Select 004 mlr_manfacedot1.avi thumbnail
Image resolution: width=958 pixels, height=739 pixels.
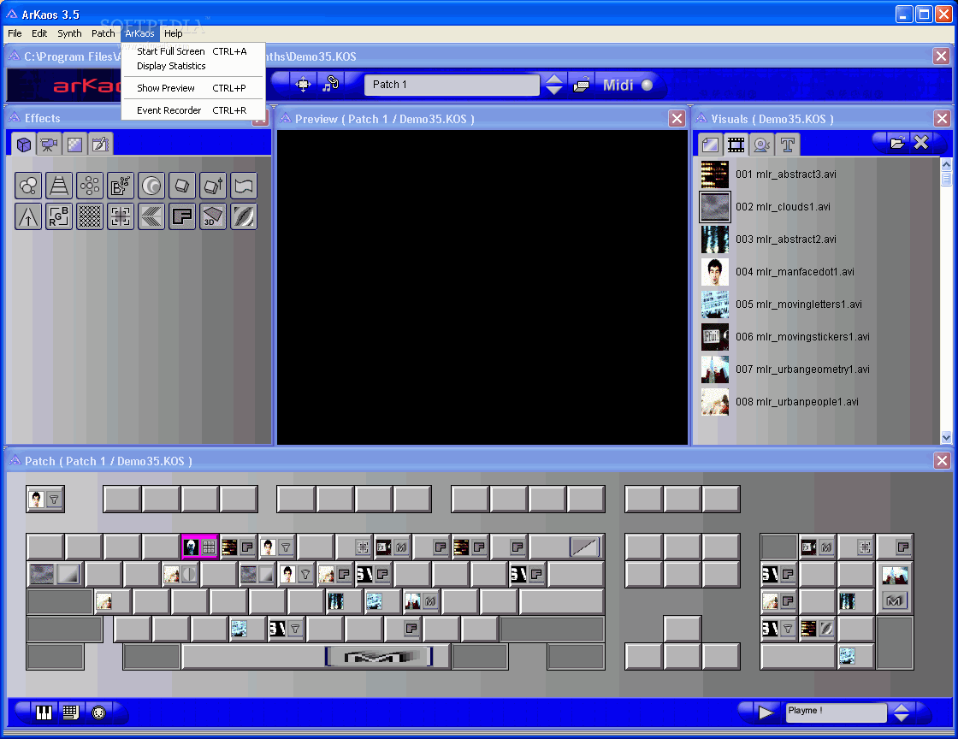(715, 272)
